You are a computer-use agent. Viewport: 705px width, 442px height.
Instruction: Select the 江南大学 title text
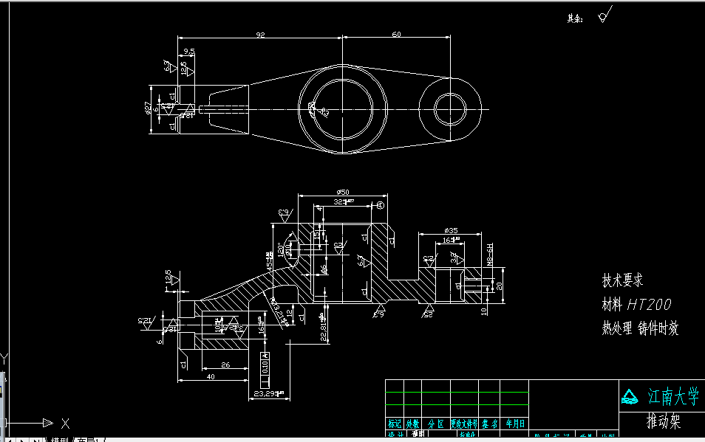(x=673, y=397)
